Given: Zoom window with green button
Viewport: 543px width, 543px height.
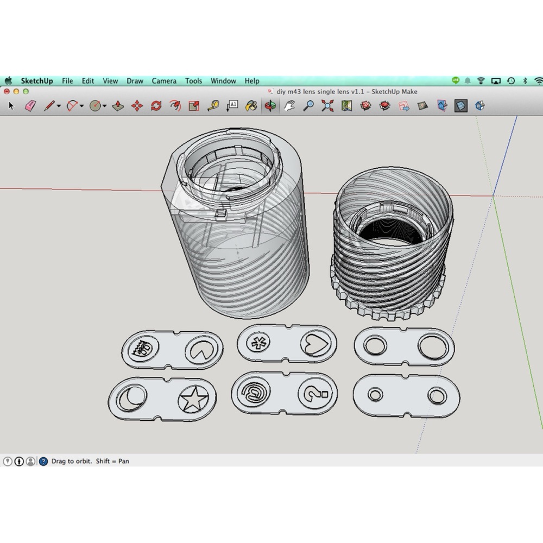Looking at the screenshot, I should [x=26, y=91].
